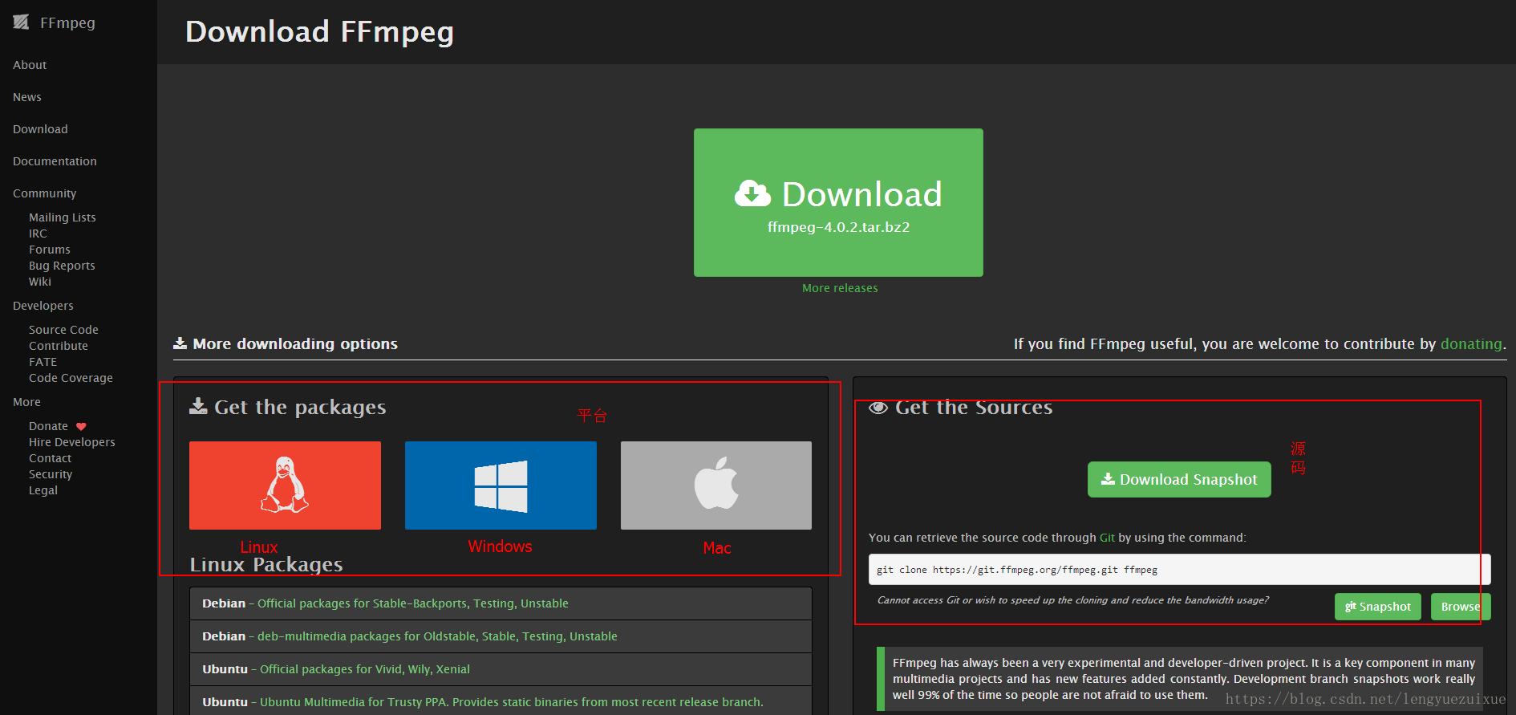The image size is (1516, 715).
Task: Open the Forums link
Action: (x=50, y=250)
